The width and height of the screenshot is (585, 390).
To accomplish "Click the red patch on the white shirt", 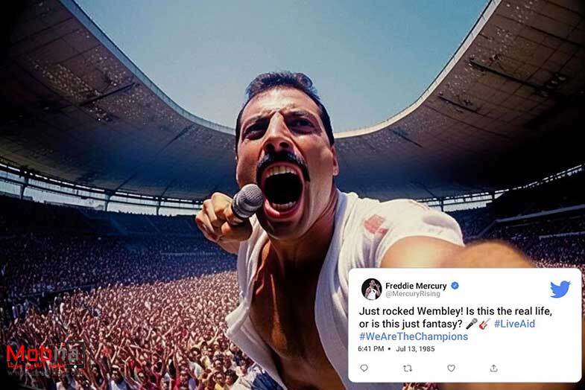I will (376, 226).
